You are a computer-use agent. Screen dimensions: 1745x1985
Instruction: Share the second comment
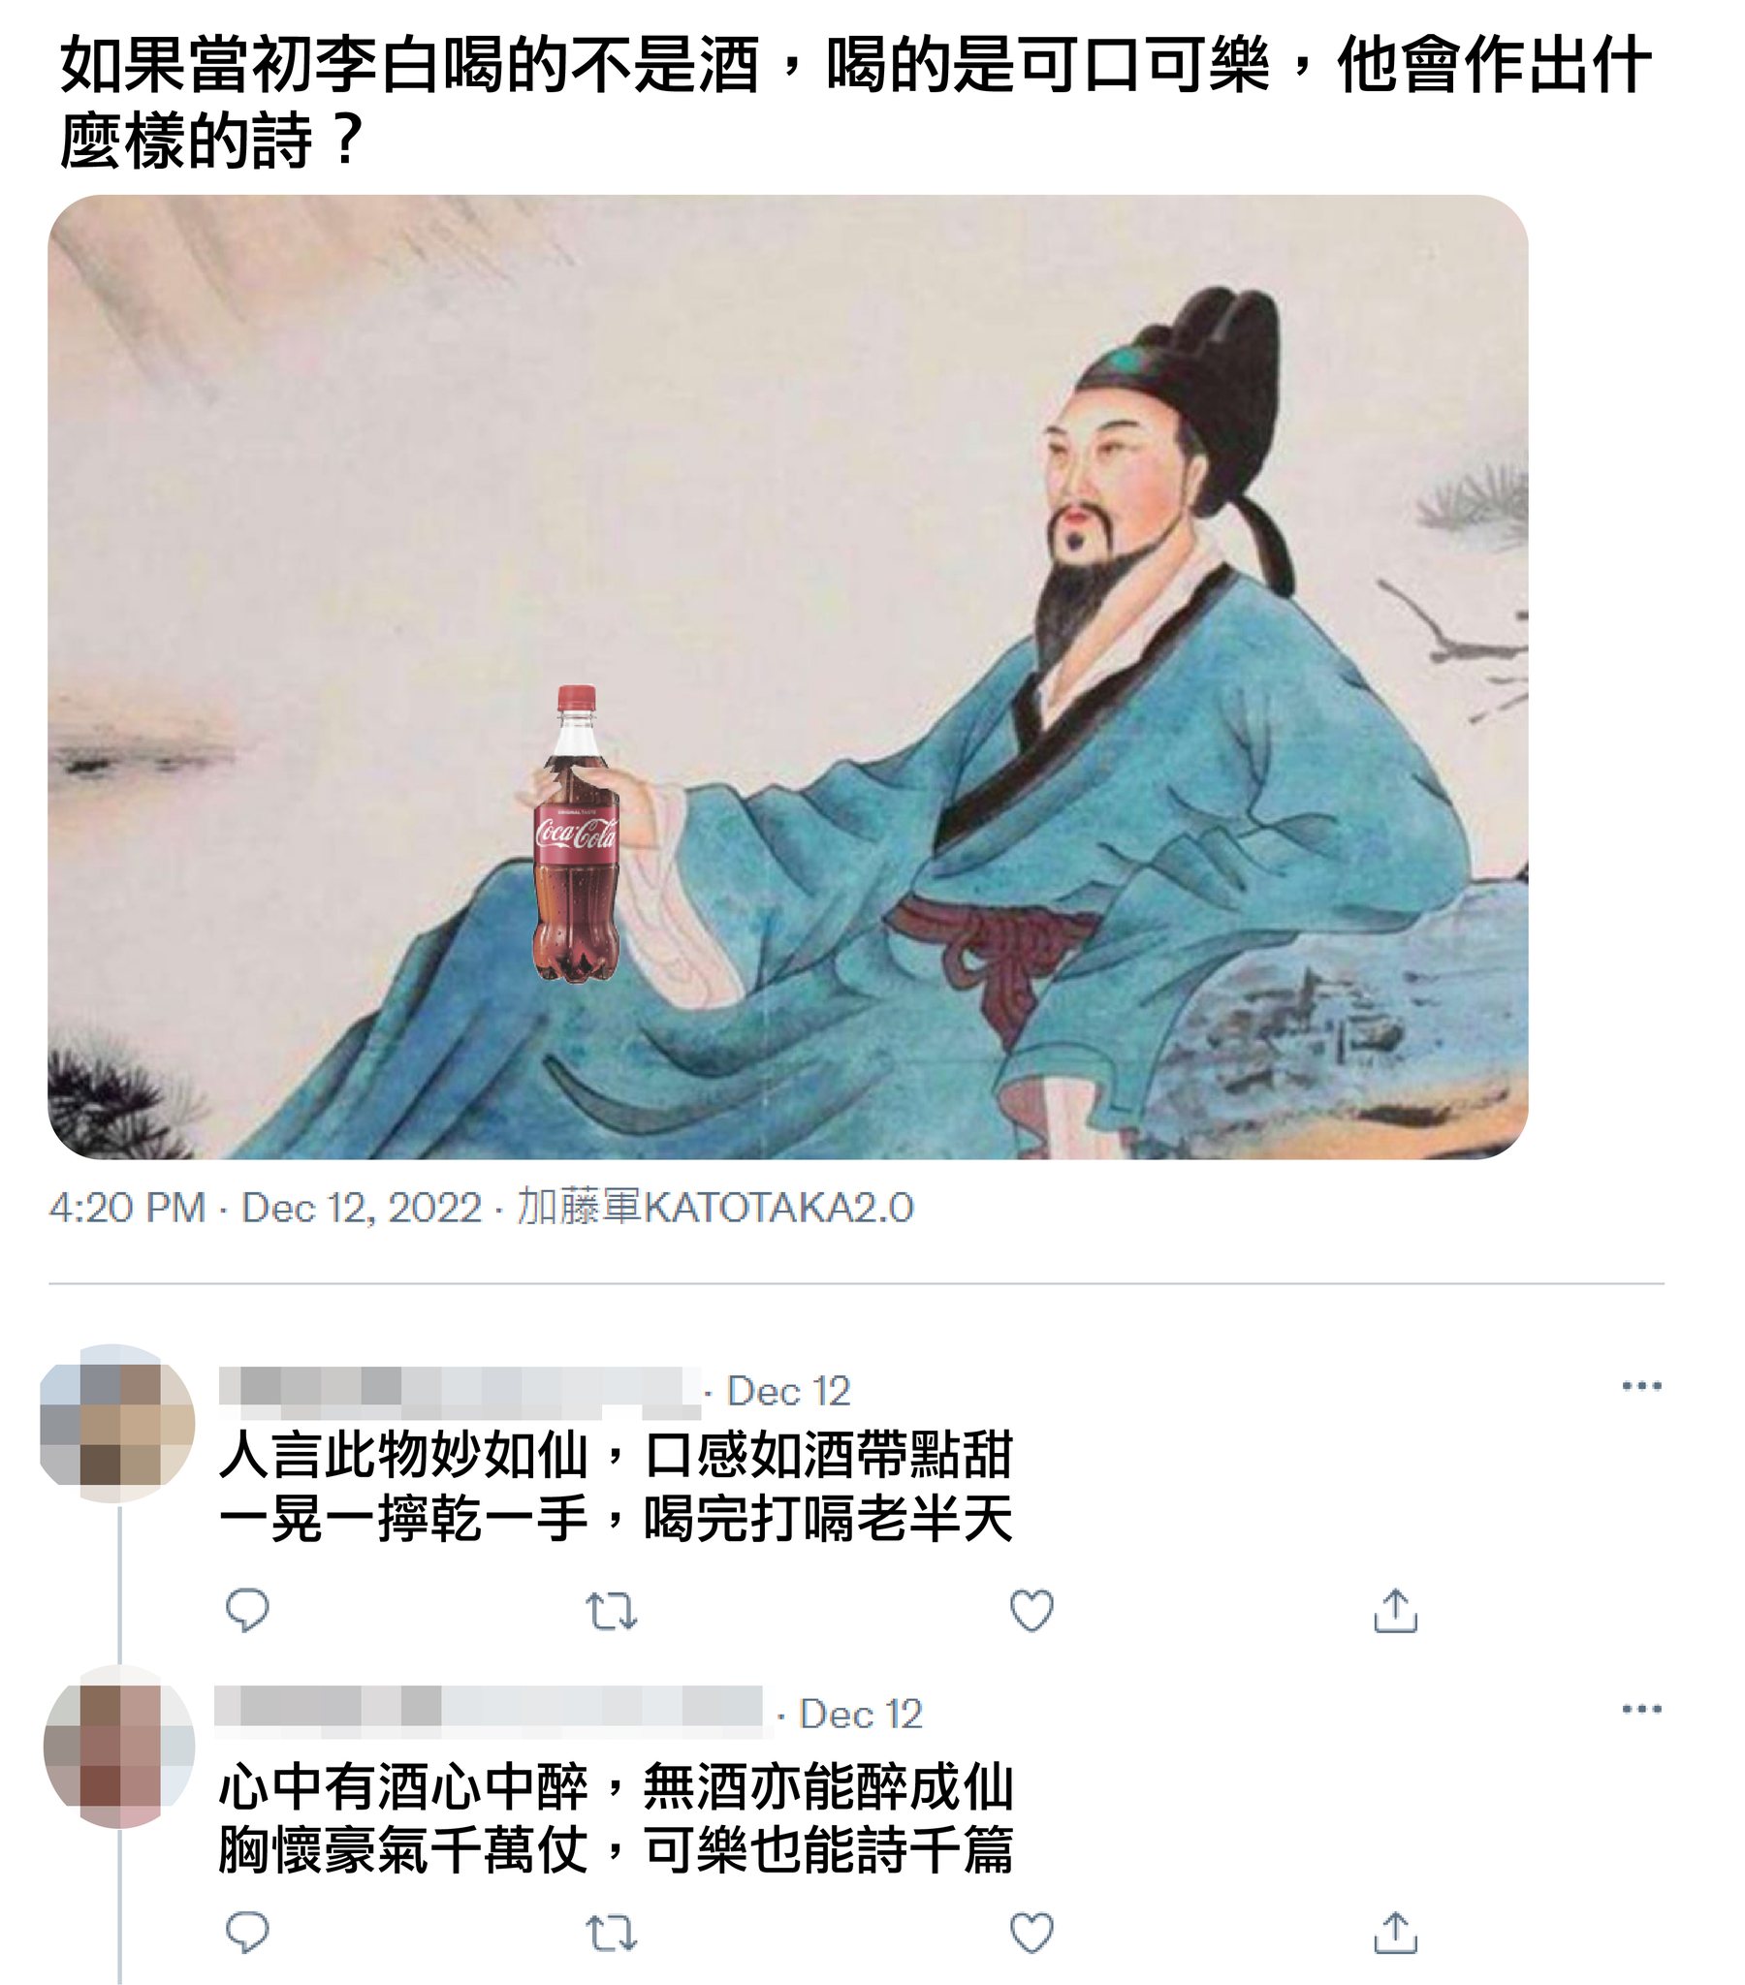pyautogui.click(x=1395, y=1932)
